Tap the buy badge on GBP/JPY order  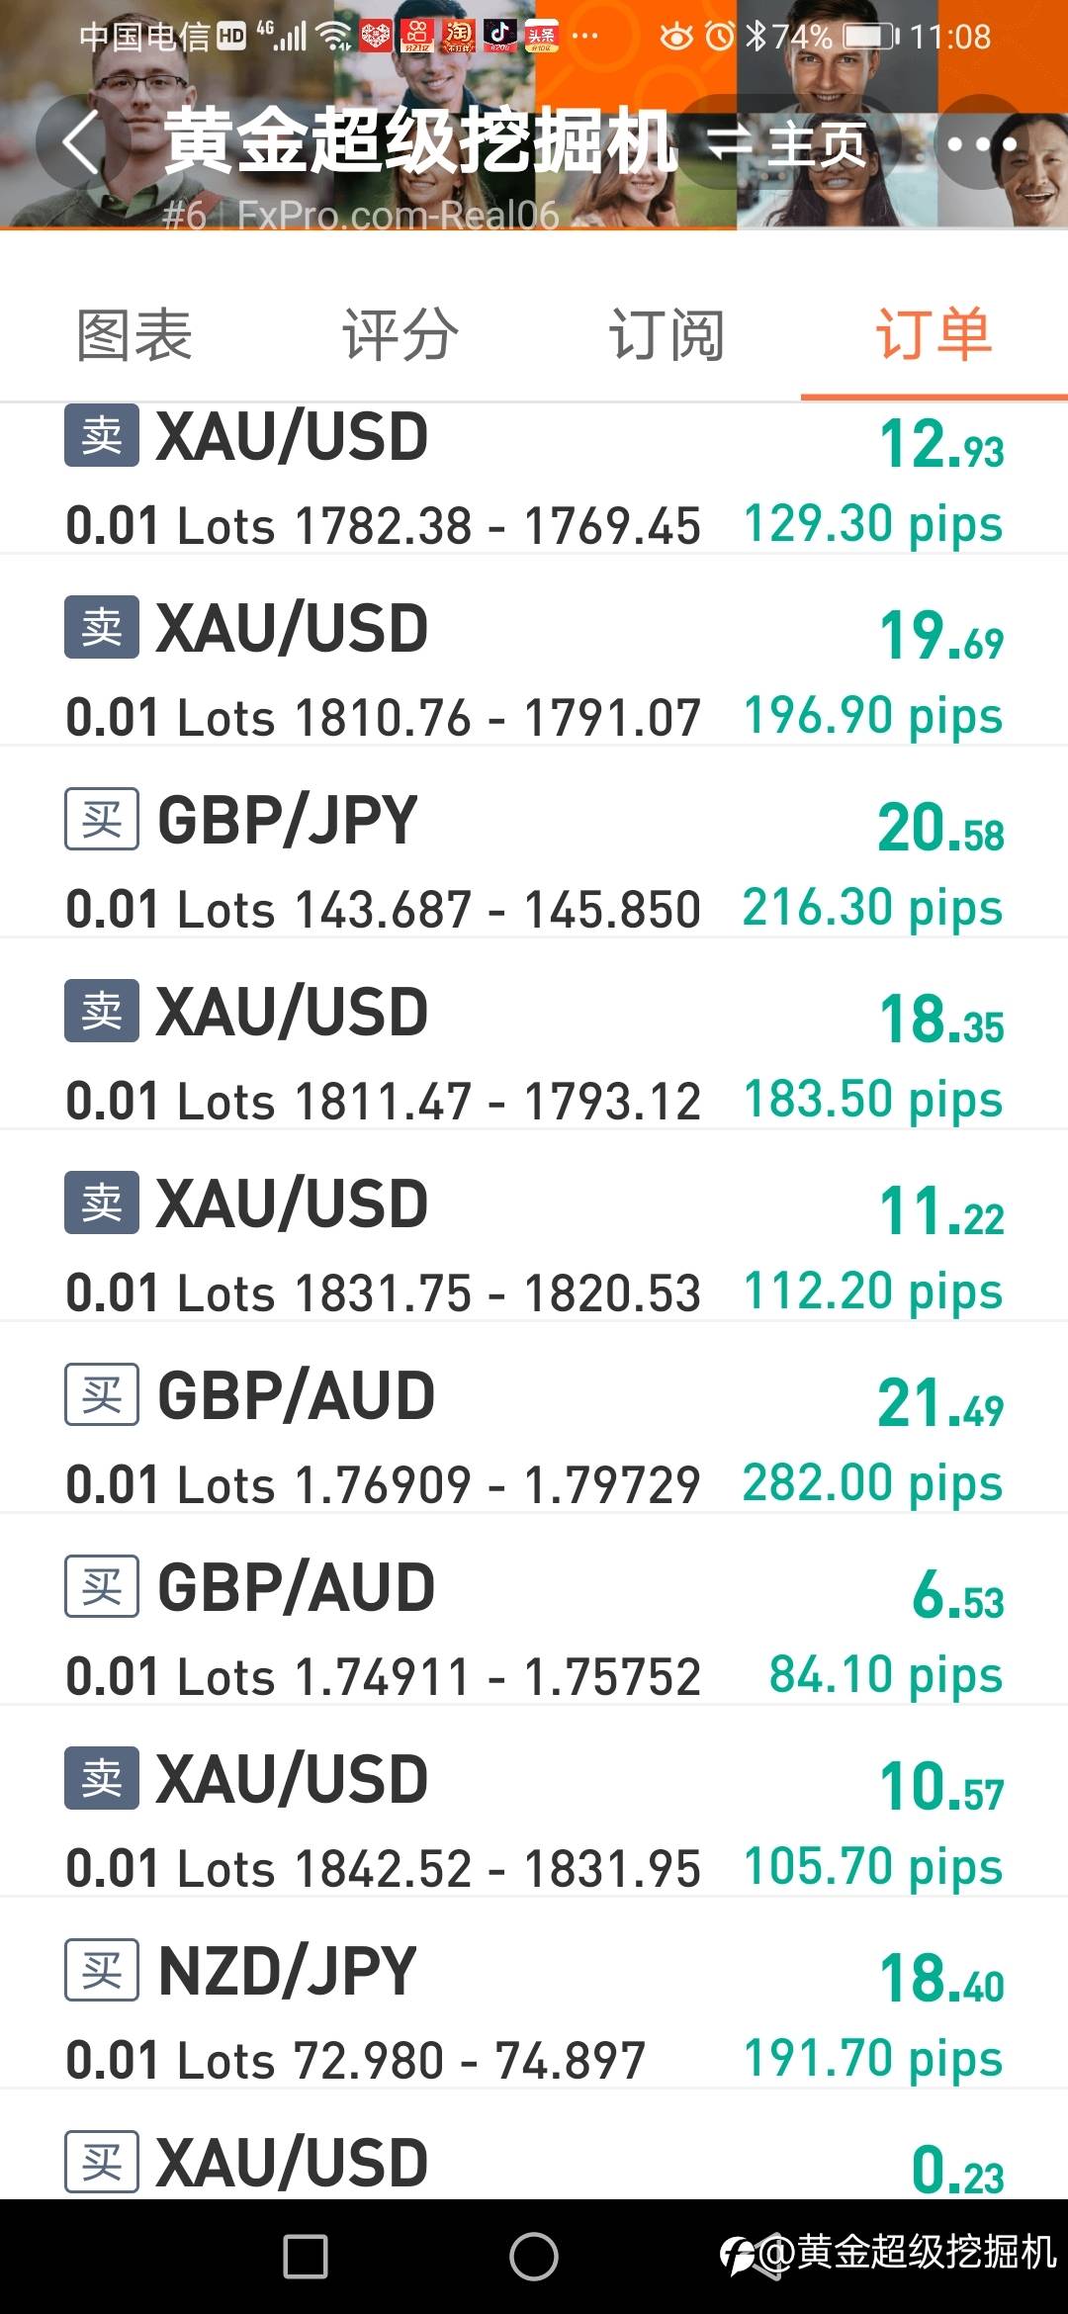coord(102,820)
